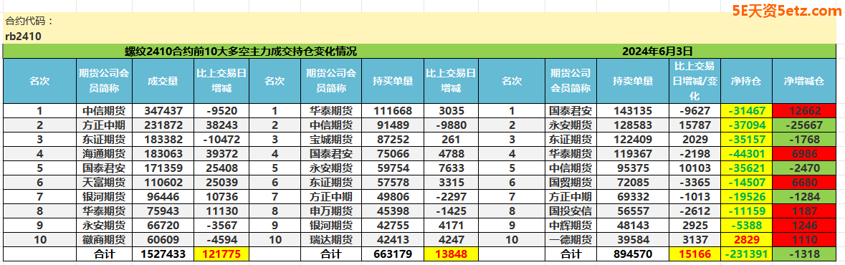The height and width of the screenshot is (265, 845).
Task: Select the net position -5388
Action: (x=746, y=225)
